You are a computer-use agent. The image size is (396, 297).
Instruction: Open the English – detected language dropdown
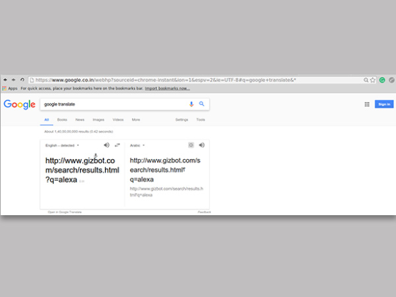pyautogui.click(x=62, y=145)
